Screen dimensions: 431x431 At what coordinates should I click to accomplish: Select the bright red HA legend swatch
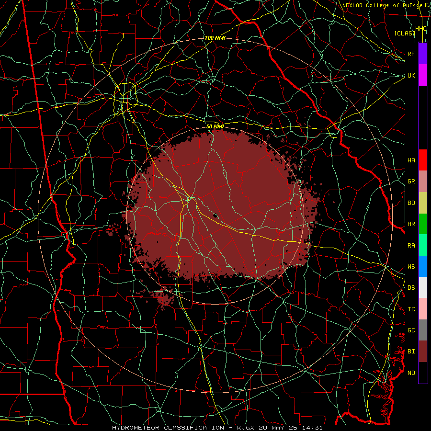coord(423,160)
